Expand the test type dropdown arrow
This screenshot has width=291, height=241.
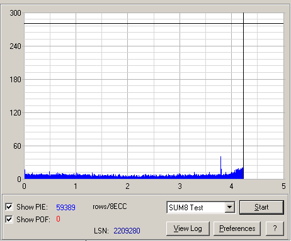pyautogui.click(x=230, y=207)
